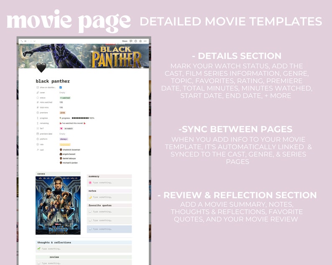This screenshot has width=332, height=265.
Task: Click the flower emoji in summary callout
Action: coord(90,183)
